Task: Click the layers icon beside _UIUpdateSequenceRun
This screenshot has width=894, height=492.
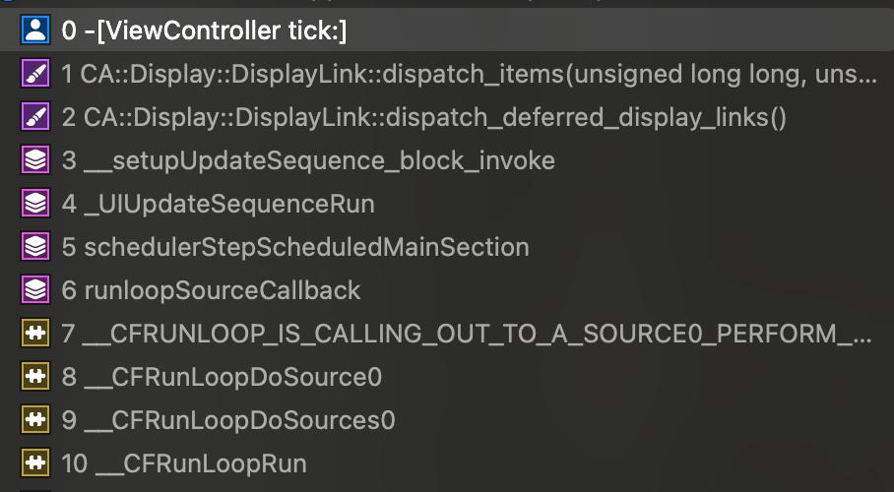Action: coord(34,204)
